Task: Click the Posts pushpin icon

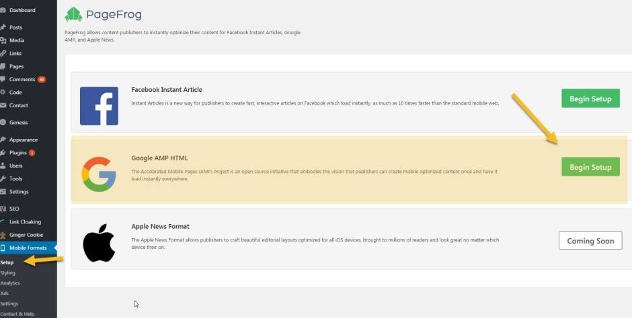Action: [3, 28]
